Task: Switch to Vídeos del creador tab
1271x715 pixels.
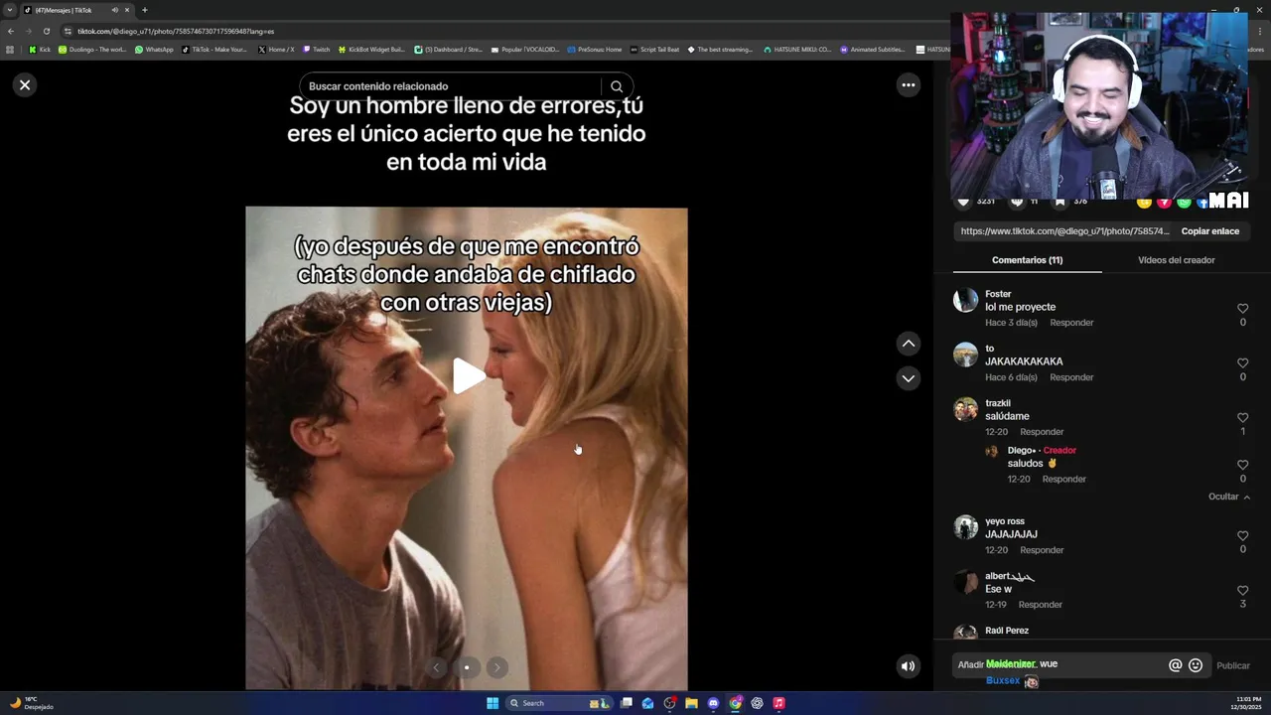Action: [1176, 260]
